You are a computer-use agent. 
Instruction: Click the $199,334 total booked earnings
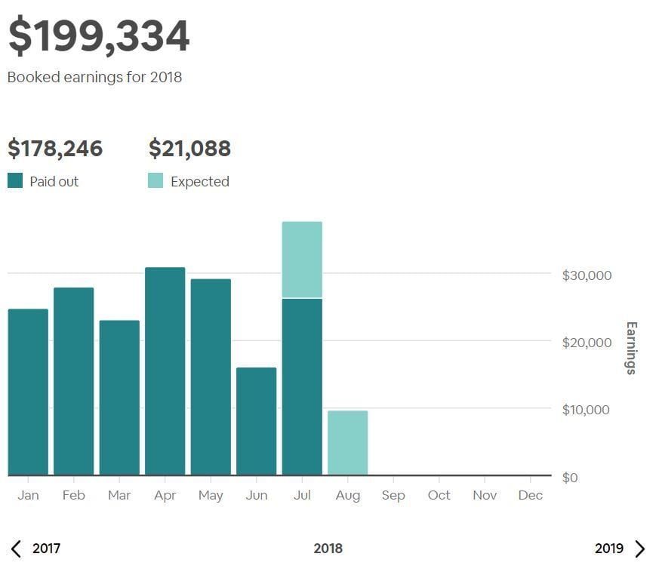[x=99, y=36]
